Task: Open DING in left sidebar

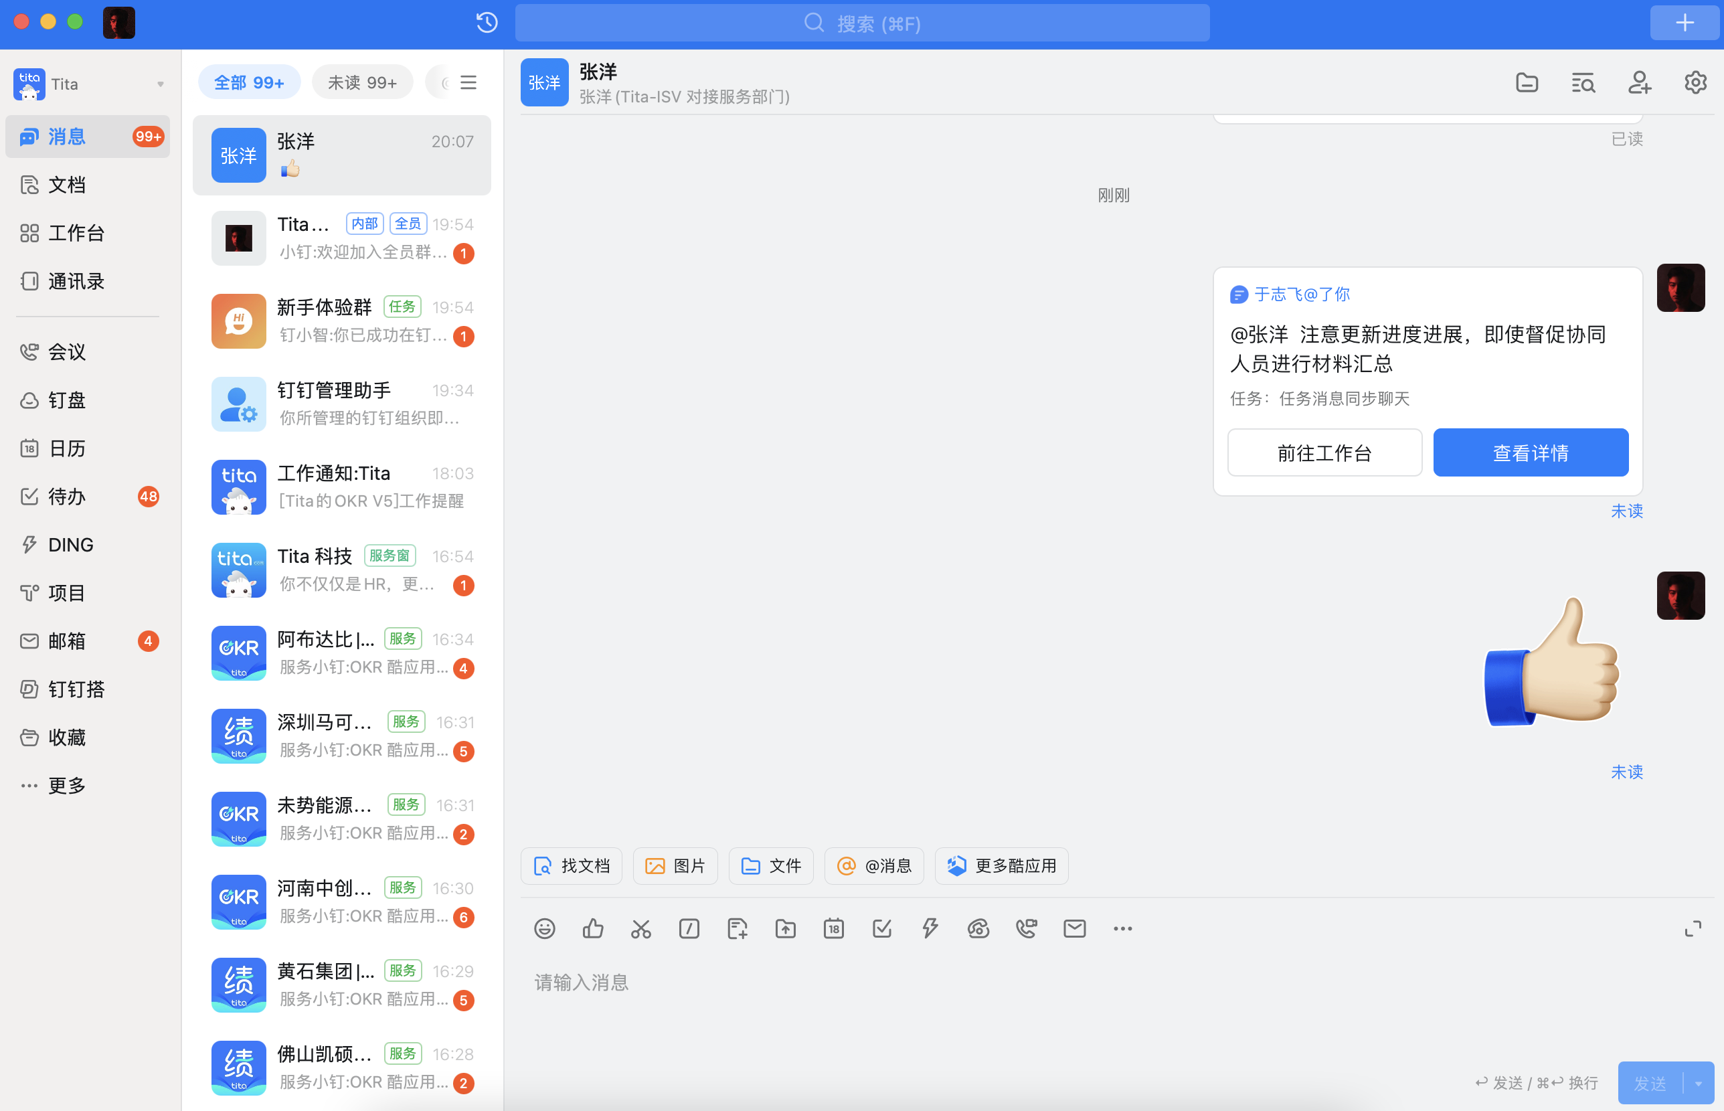Action: pyautogui.click(x=88, y=545)
